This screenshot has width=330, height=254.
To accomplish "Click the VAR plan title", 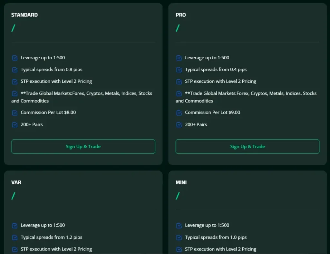I will 16,182.
